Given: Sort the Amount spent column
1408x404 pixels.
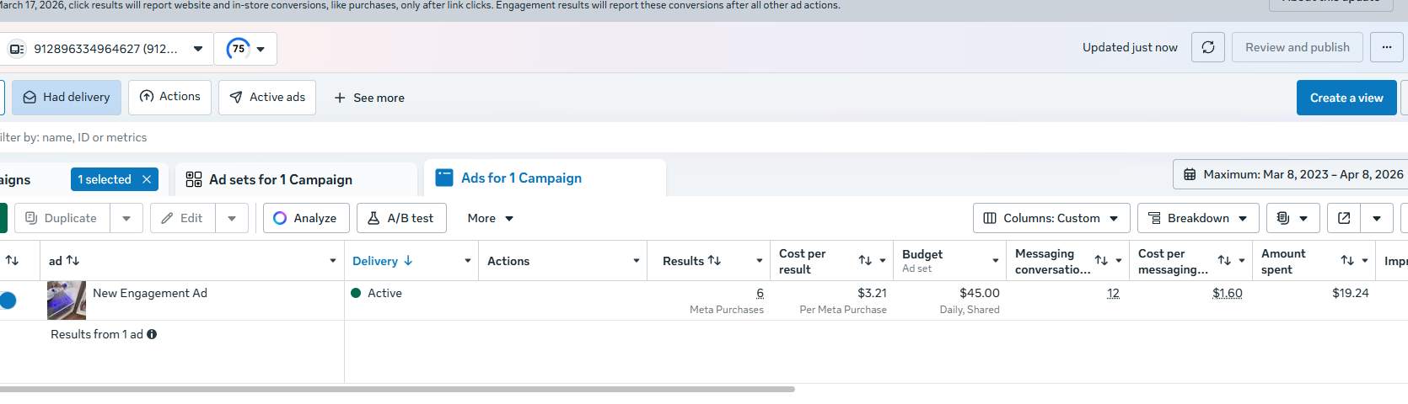Looking at the screenshot, I should [x=1347, y=261].
